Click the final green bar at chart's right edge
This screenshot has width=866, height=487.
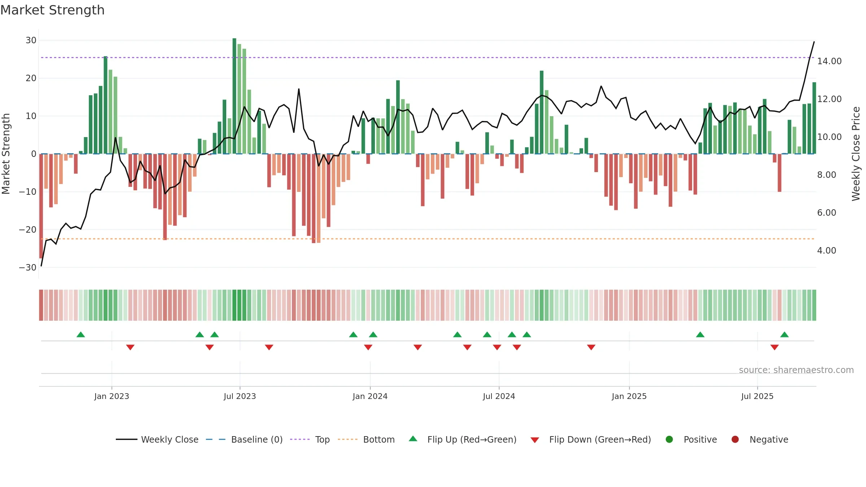814,118
